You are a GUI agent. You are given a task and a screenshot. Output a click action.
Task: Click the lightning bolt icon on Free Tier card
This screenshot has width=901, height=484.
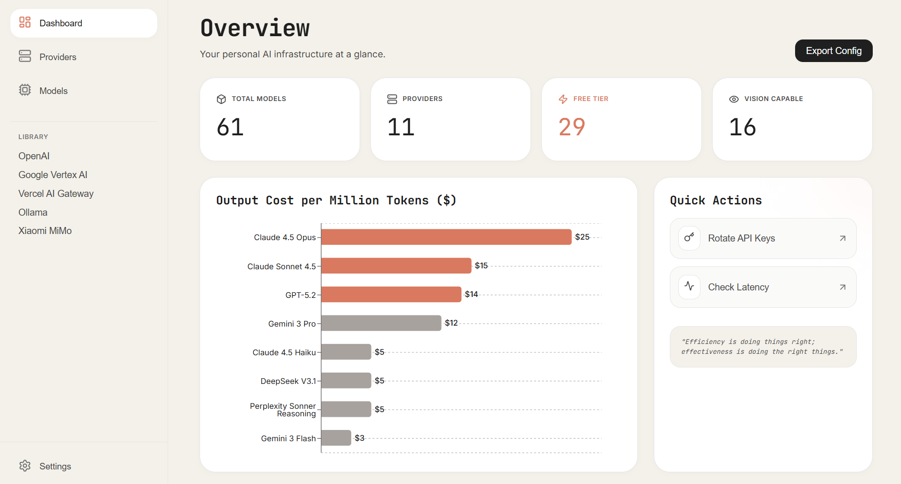coord(563,99)
